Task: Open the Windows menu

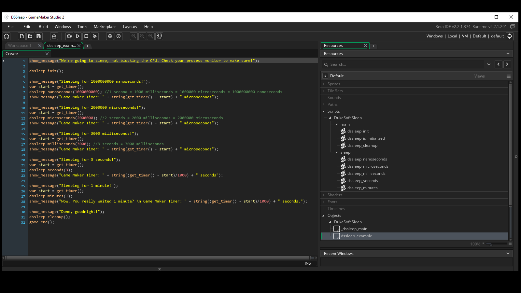Action: pos(63,27)
